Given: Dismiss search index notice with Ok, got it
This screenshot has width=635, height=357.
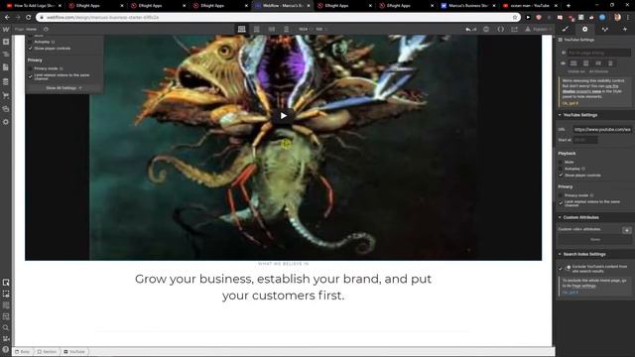Looking at the screenshot, I should click(571, 293).
